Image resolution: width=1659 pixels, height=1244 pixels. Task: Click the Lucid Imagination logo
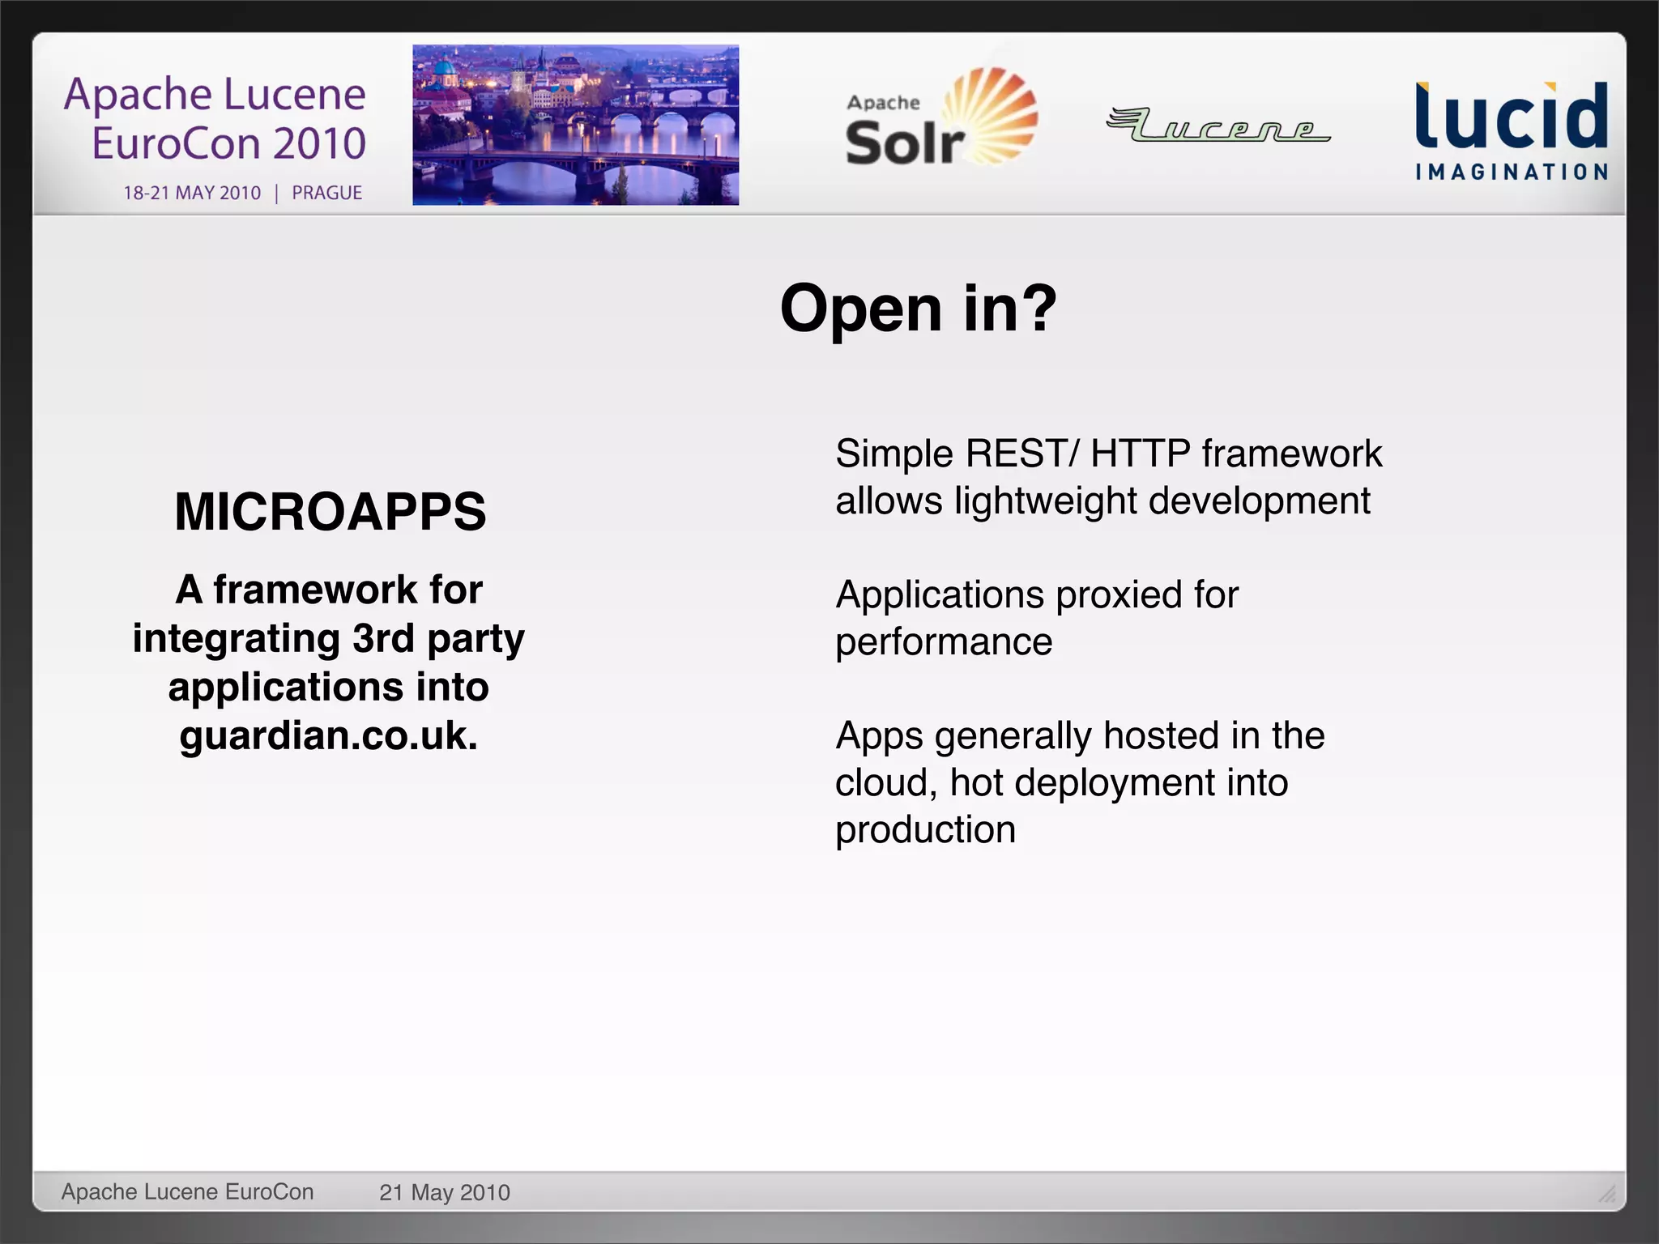(x=1512, y=130)
